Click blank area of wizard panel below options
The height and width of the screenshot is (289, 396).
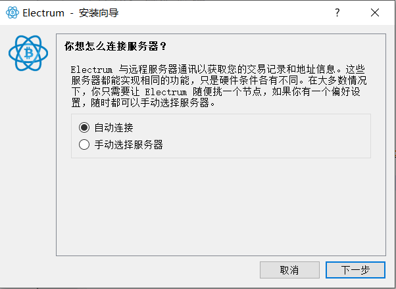[221, 207]
